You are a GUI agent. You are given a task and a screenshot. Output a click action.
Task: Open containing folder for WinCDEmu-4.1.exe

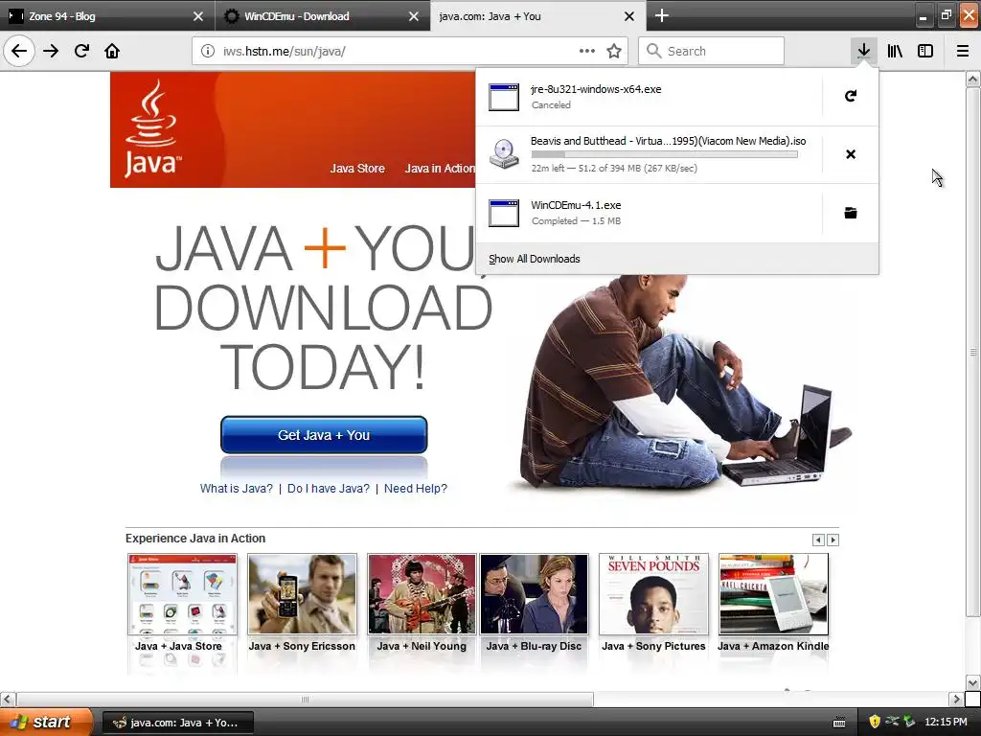(x=851, y=213)
